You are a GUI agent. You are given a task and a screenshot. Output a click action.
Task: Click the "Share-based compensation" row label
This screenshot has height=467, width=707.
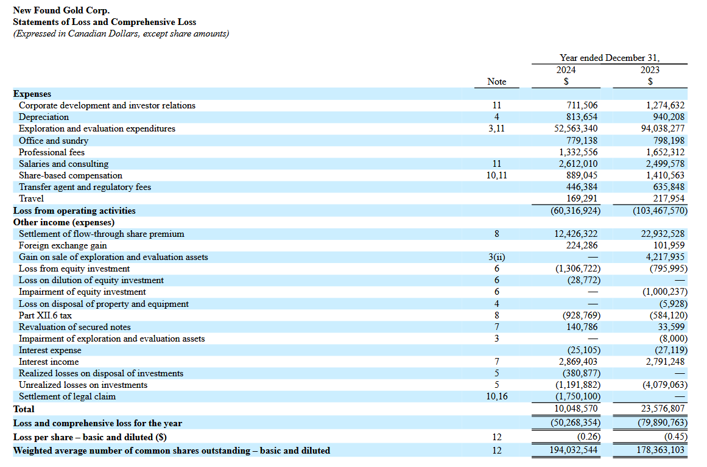[x=71, y=175]
